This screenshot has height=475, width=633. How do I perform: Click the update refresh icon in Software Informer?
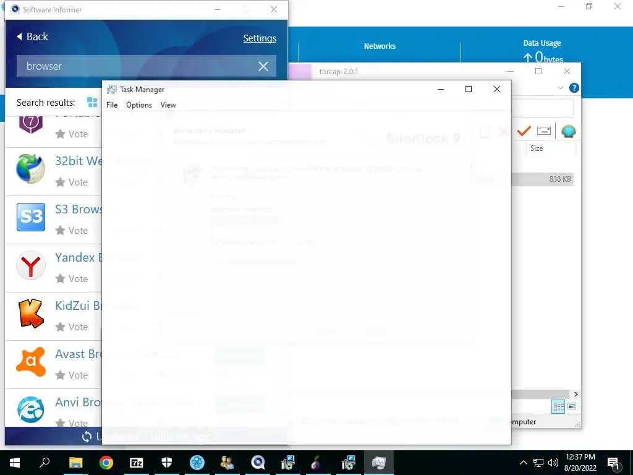[x=87, y=437]
